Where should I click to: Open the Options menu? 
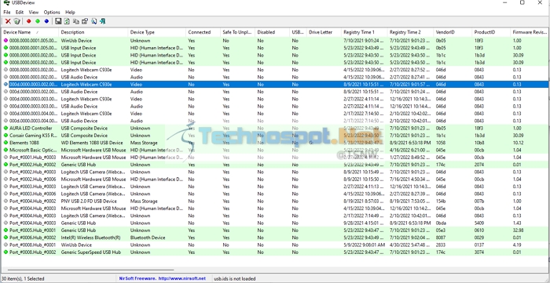point(52,13)
